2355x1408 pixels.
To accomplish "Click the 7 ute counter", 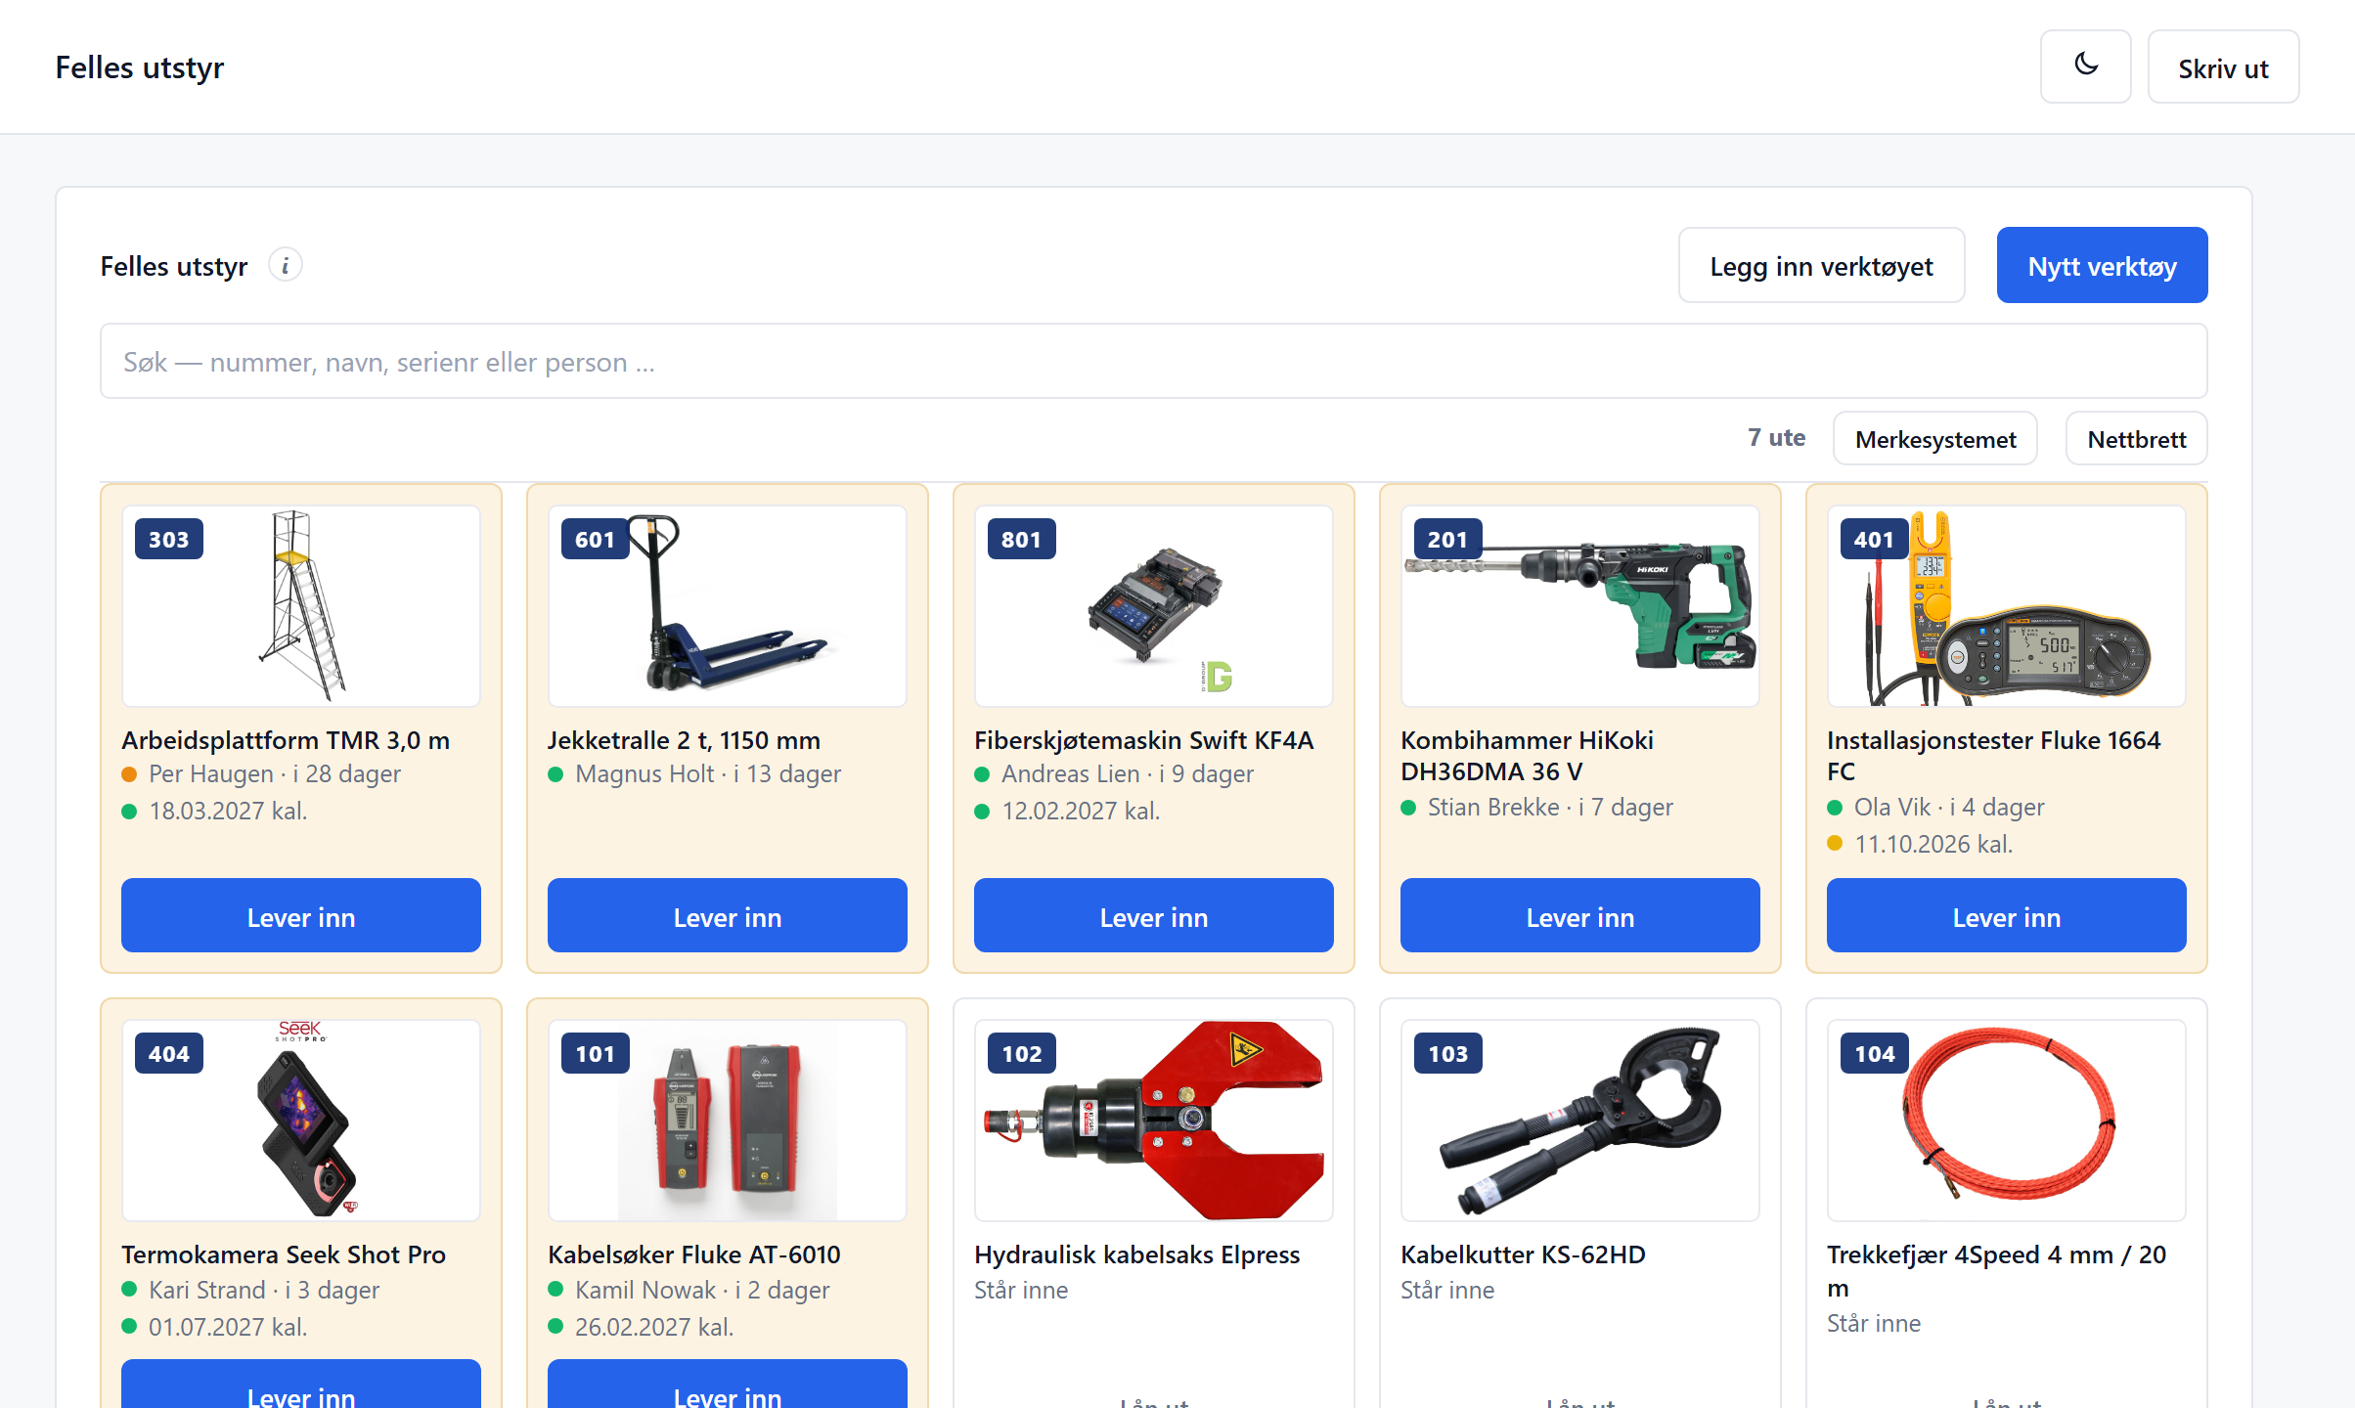I will pos(1776,438).
